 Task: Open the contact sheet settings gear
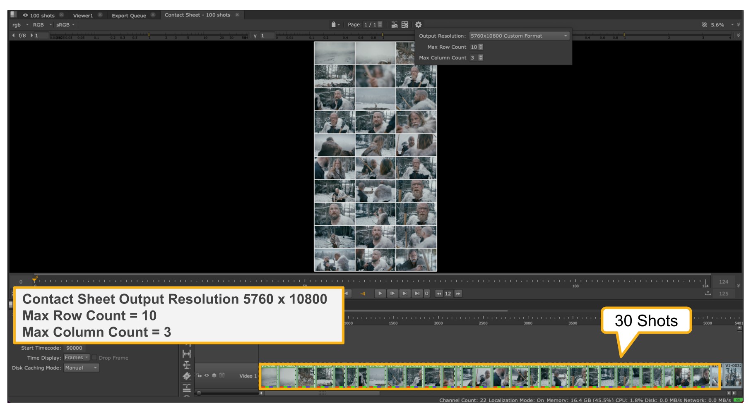pos(418,25)
